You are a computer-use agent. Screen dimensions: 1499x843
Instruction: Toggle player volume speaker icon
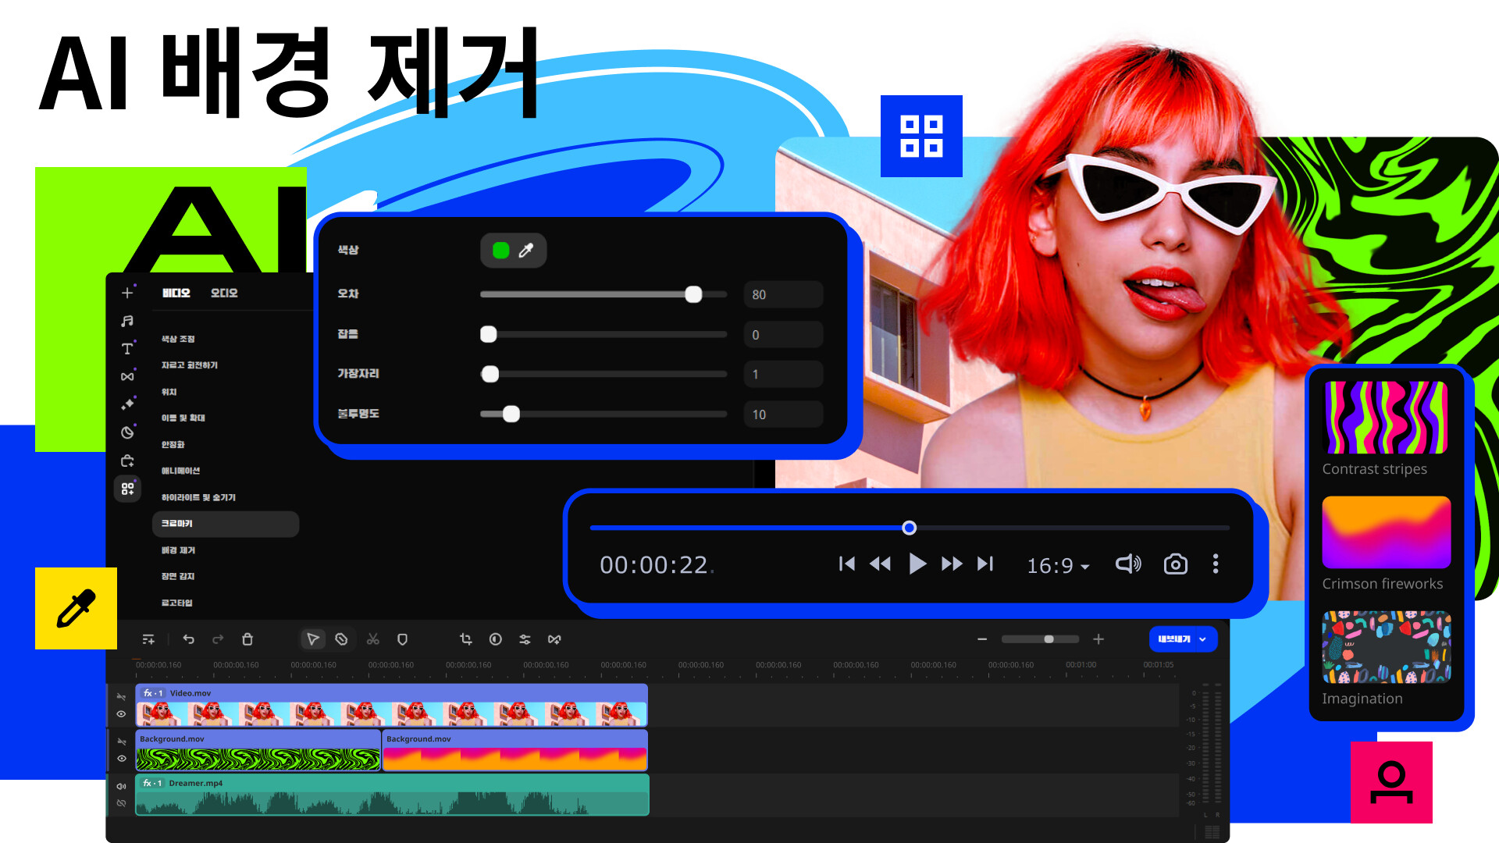point(1128,564)
